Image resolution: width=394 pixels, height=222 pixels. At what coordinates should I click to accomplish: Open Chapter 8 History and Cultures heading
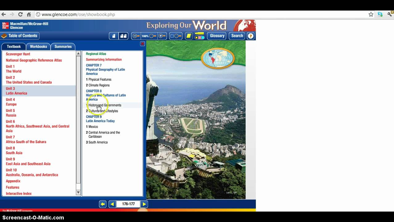(106, 95)
